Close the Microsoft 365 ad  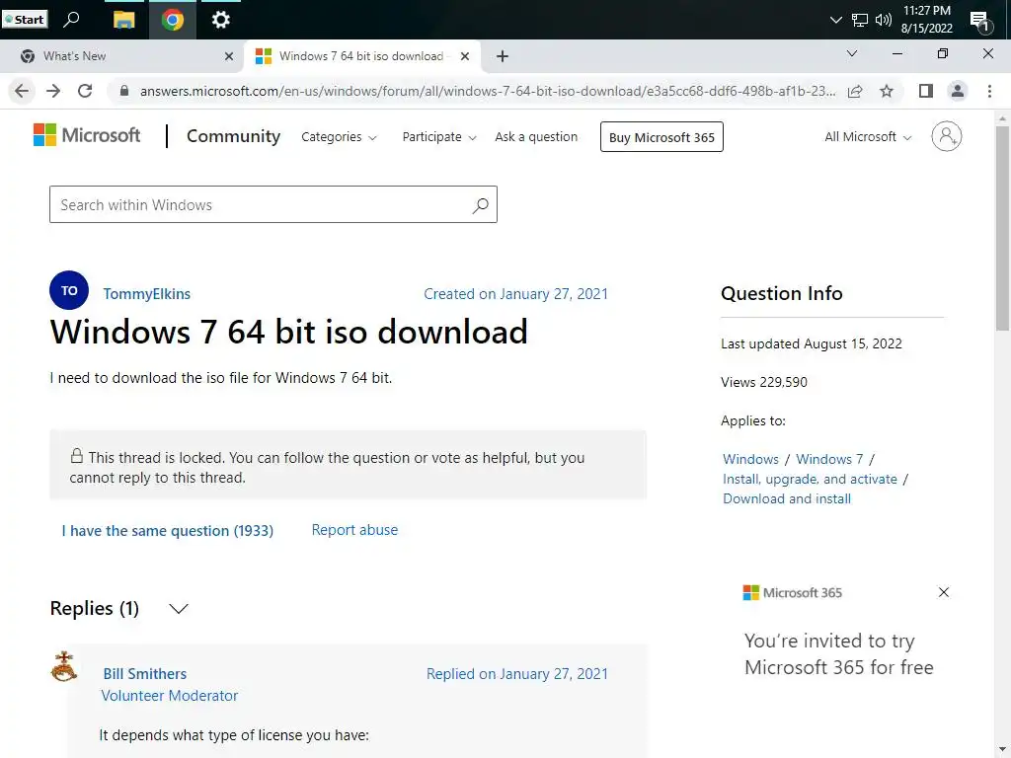point(943,592)
